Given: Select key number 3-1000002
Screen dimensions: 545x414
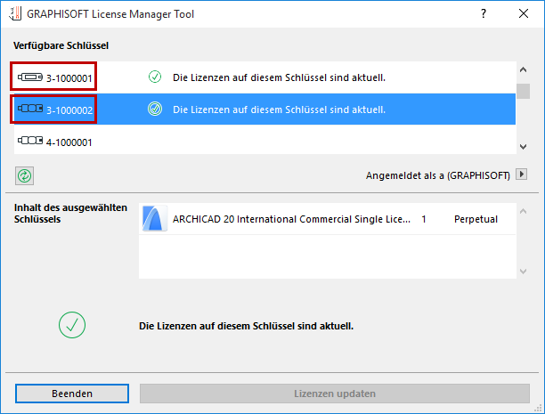Looking at the screenshot, I should (69, 110).
